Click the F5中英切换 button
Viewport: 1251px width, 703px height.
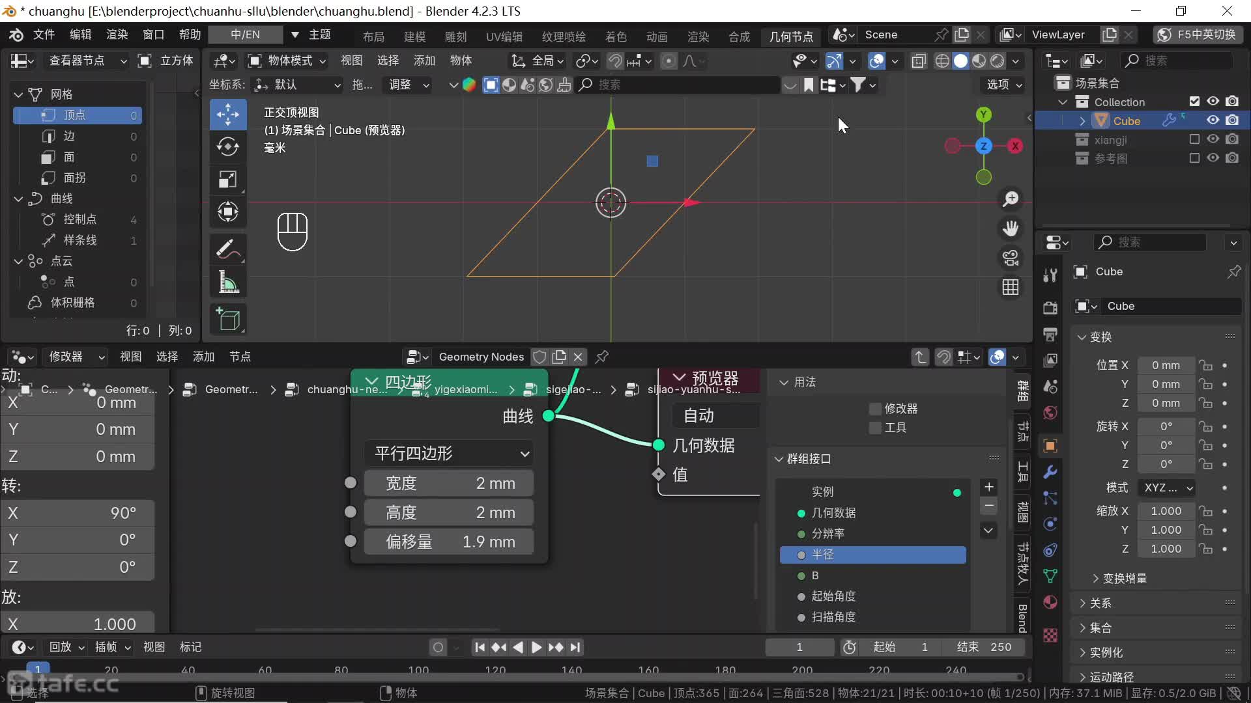1198,34
